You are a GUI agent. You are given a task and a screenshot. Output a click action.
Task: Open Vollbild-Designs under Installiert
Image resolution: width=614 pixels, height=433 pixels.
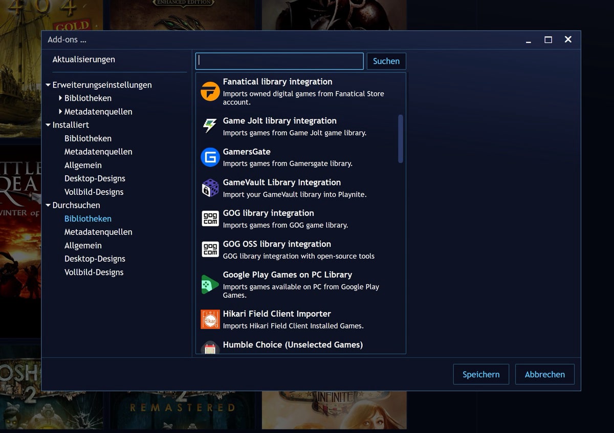pos(94,192)
